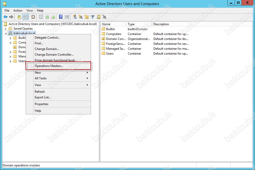Click the Domain Con... OU icon in list
Viewport: 255px width, 170px height.
coord(103,39)
